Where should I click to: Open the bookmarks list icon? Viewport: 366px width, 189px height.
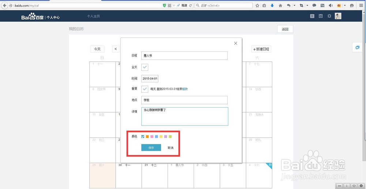point(264,5)
